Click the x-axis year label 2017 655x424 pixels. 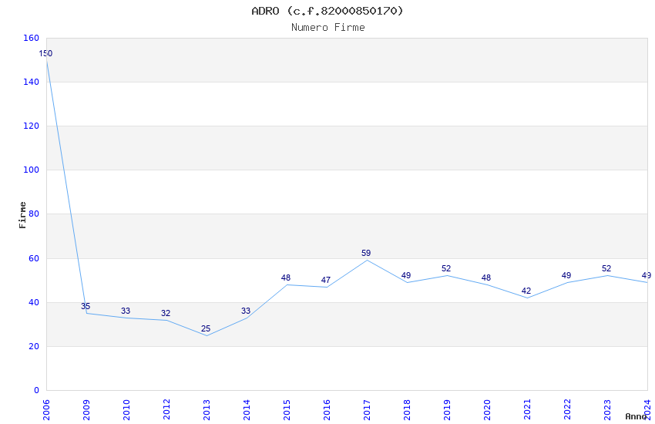367,410
